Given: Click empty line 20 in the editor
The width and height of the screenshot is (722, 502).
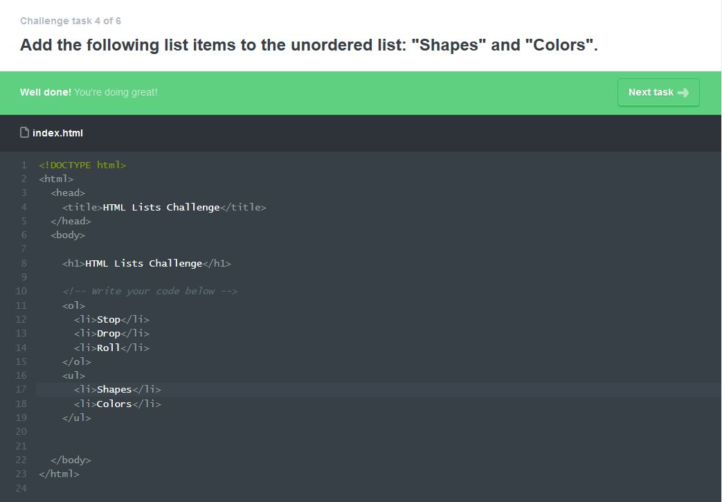Looking at the screenshot, I should click(x=208, y=431).
